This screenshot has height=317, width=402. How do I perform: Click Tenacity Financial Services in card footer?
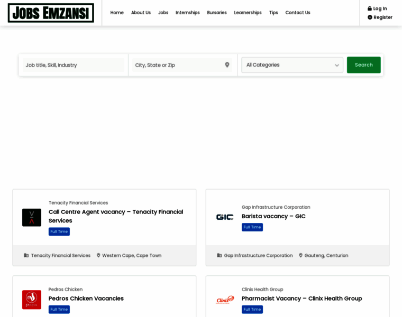click(x=61, y=256)
